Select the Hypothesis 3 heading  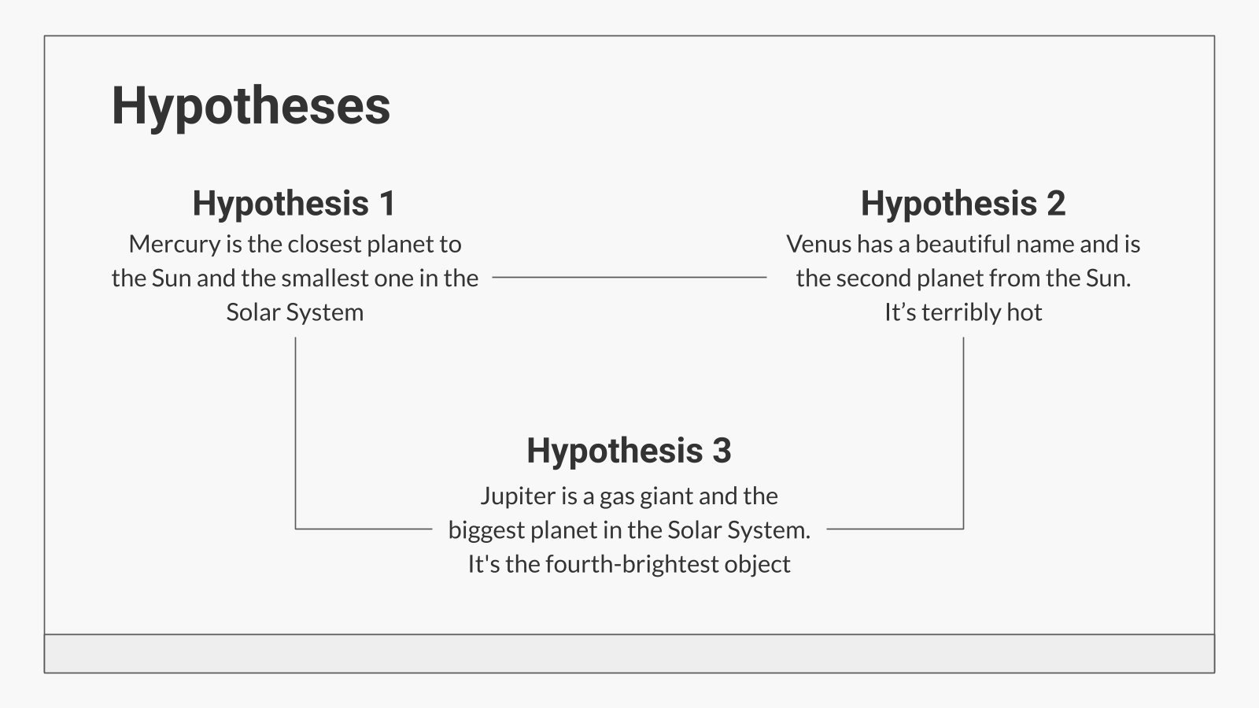click(629, 451)
